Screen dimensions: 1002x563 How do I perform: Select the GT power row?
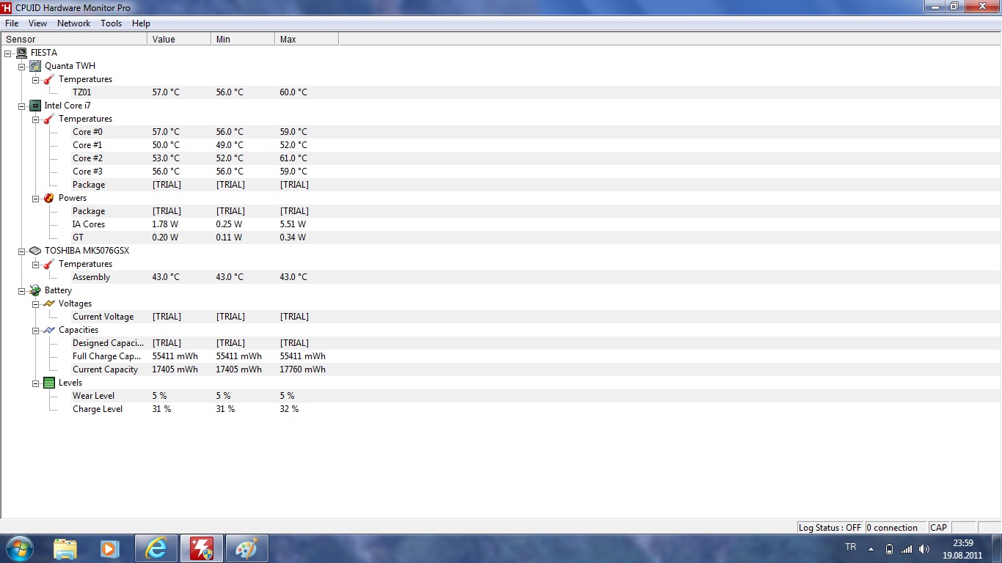(501, 238)
